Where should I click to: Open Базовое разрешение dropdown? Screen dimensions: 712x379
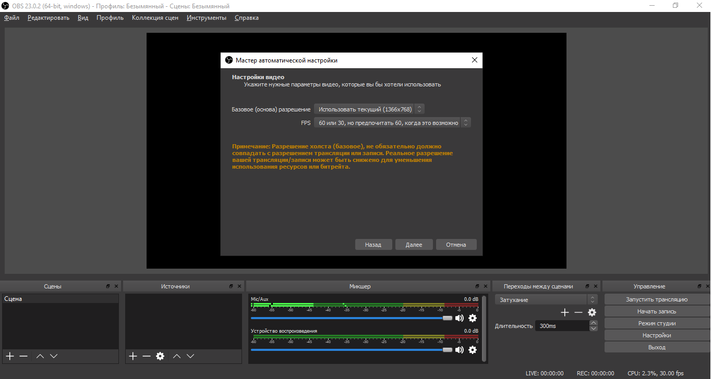[x=369, y=109]
